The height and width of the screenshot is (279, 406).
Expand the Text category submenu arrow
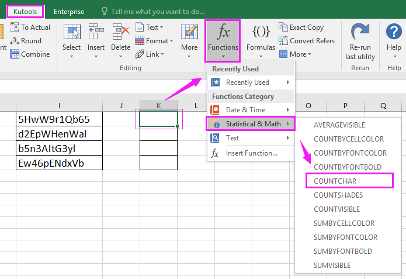tap(288, 138)
